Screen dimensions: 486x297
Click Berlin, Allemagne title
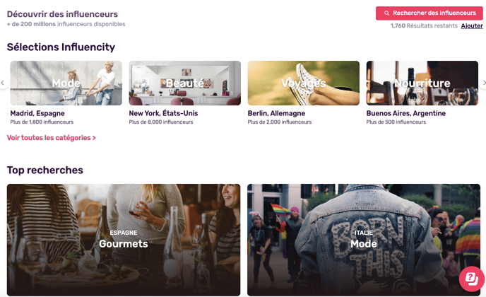coord(276,113)
